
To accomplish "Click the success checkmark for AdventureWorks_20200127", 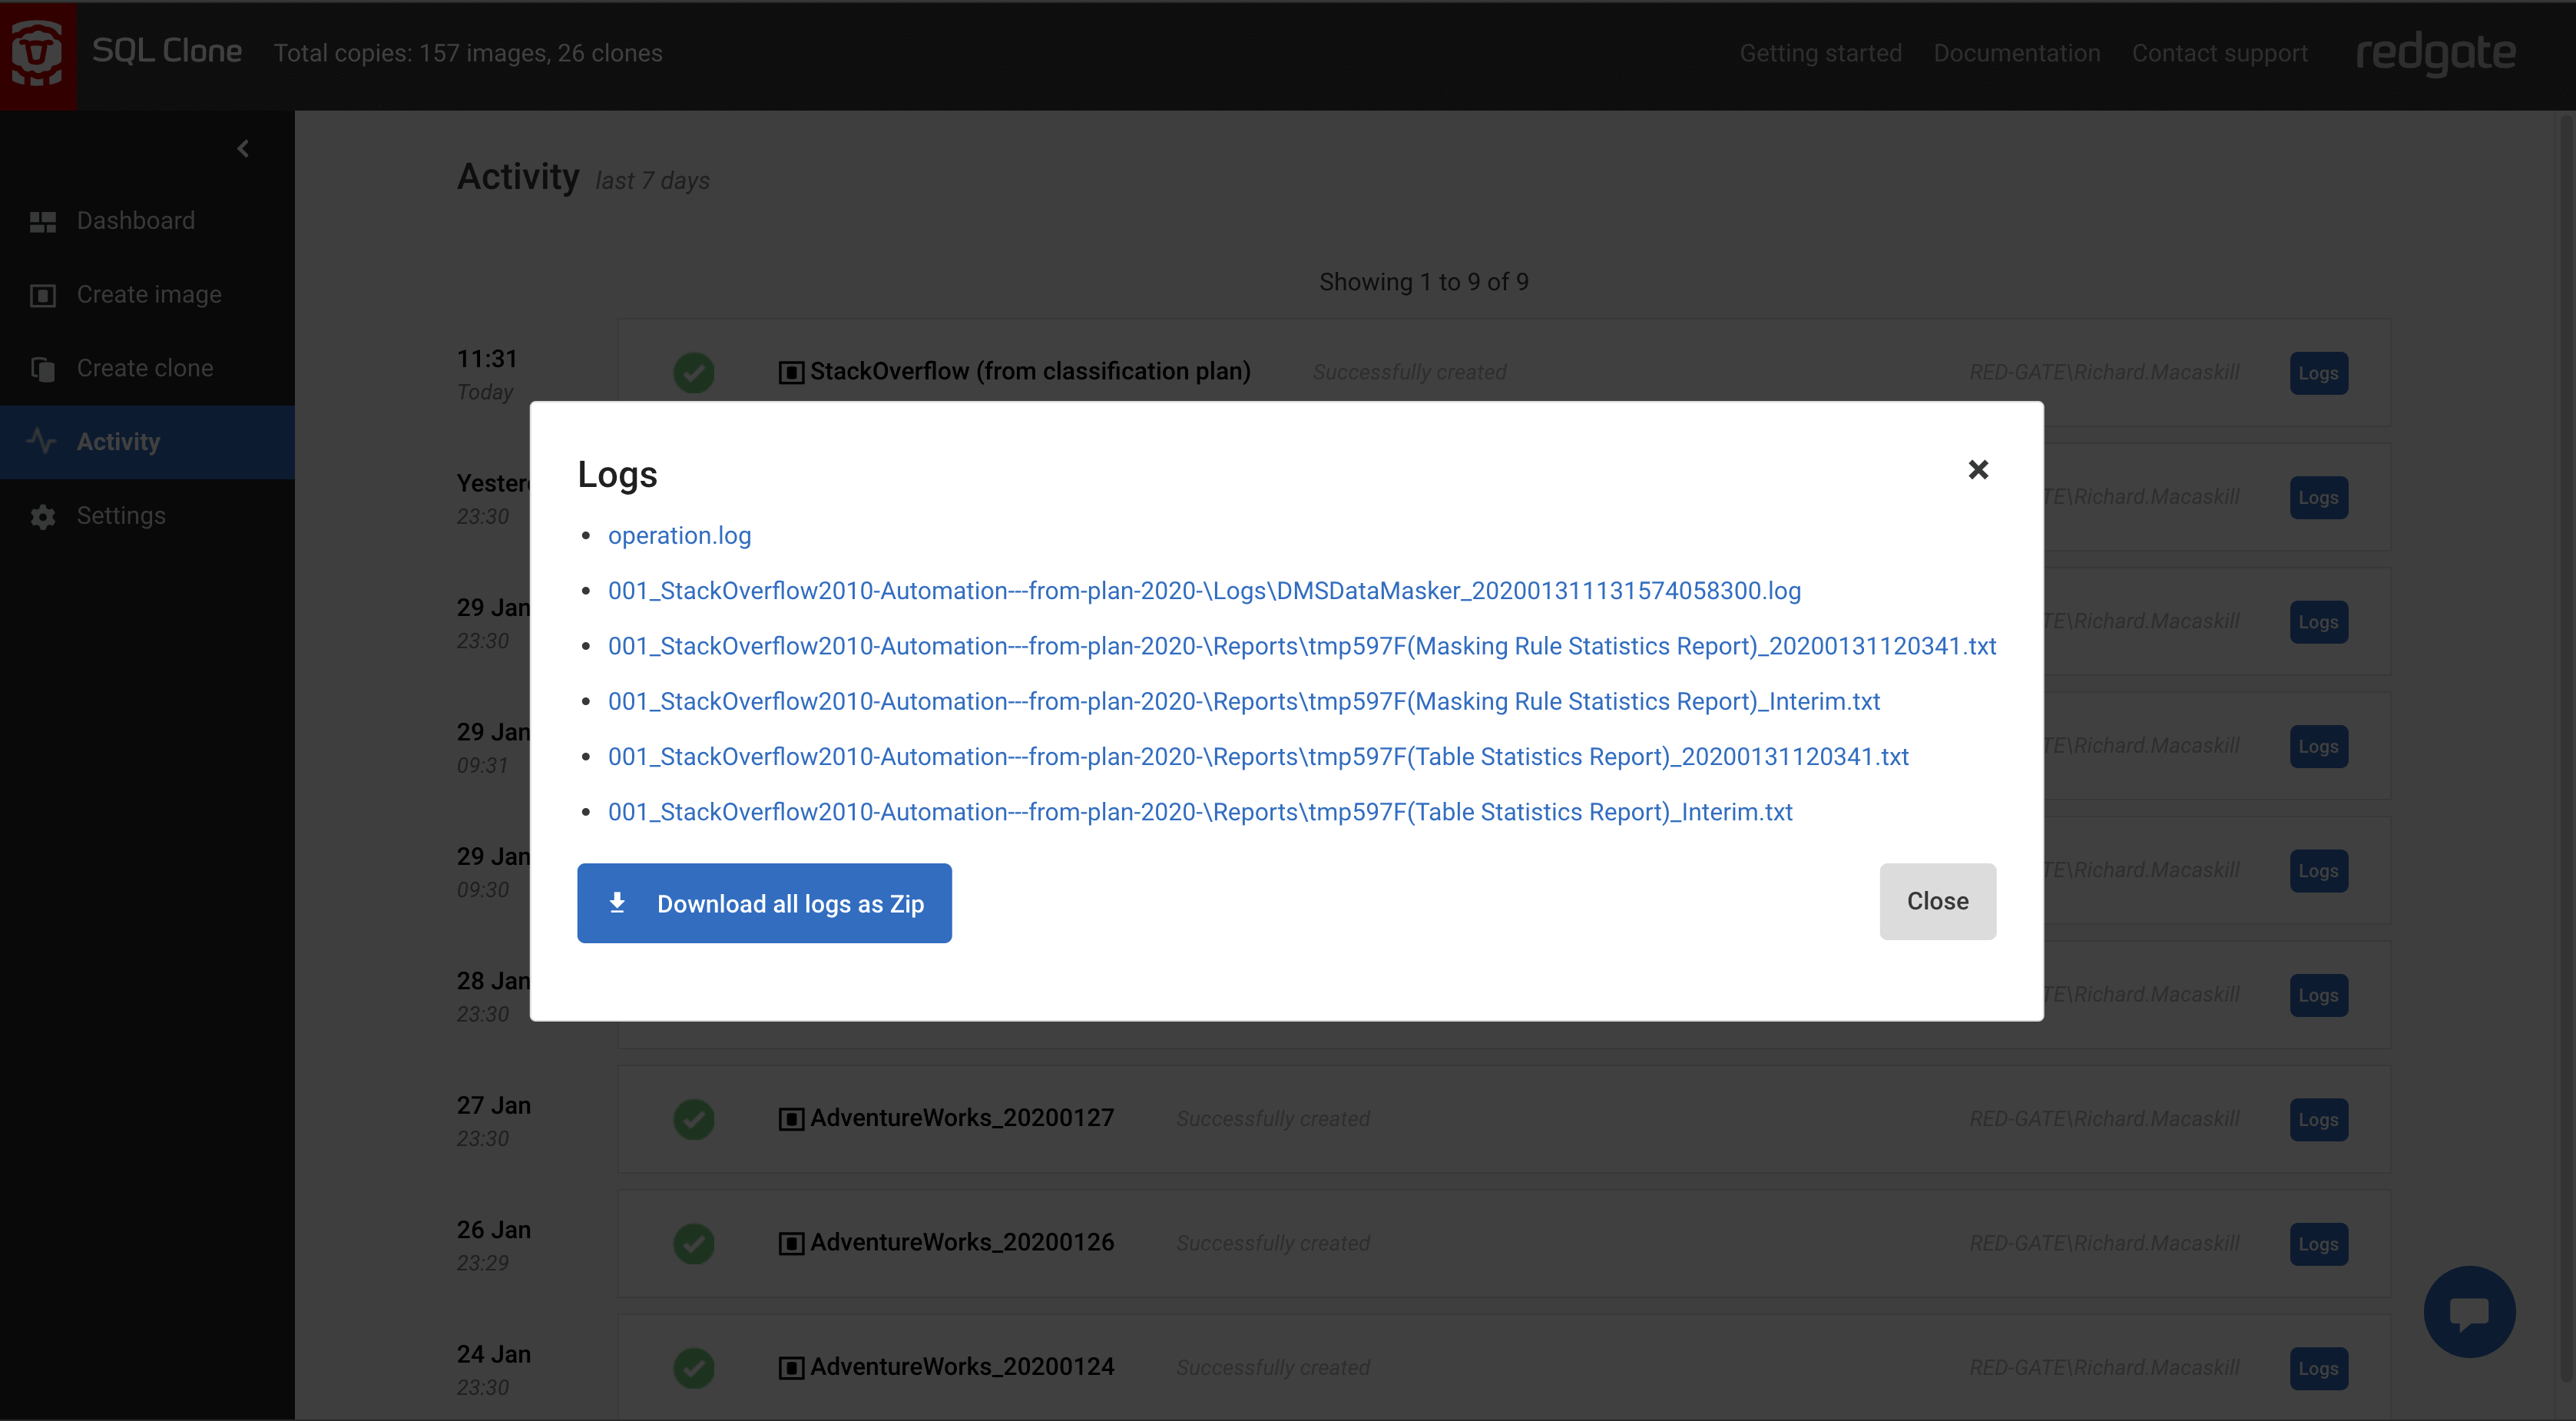I will 693,1119.
